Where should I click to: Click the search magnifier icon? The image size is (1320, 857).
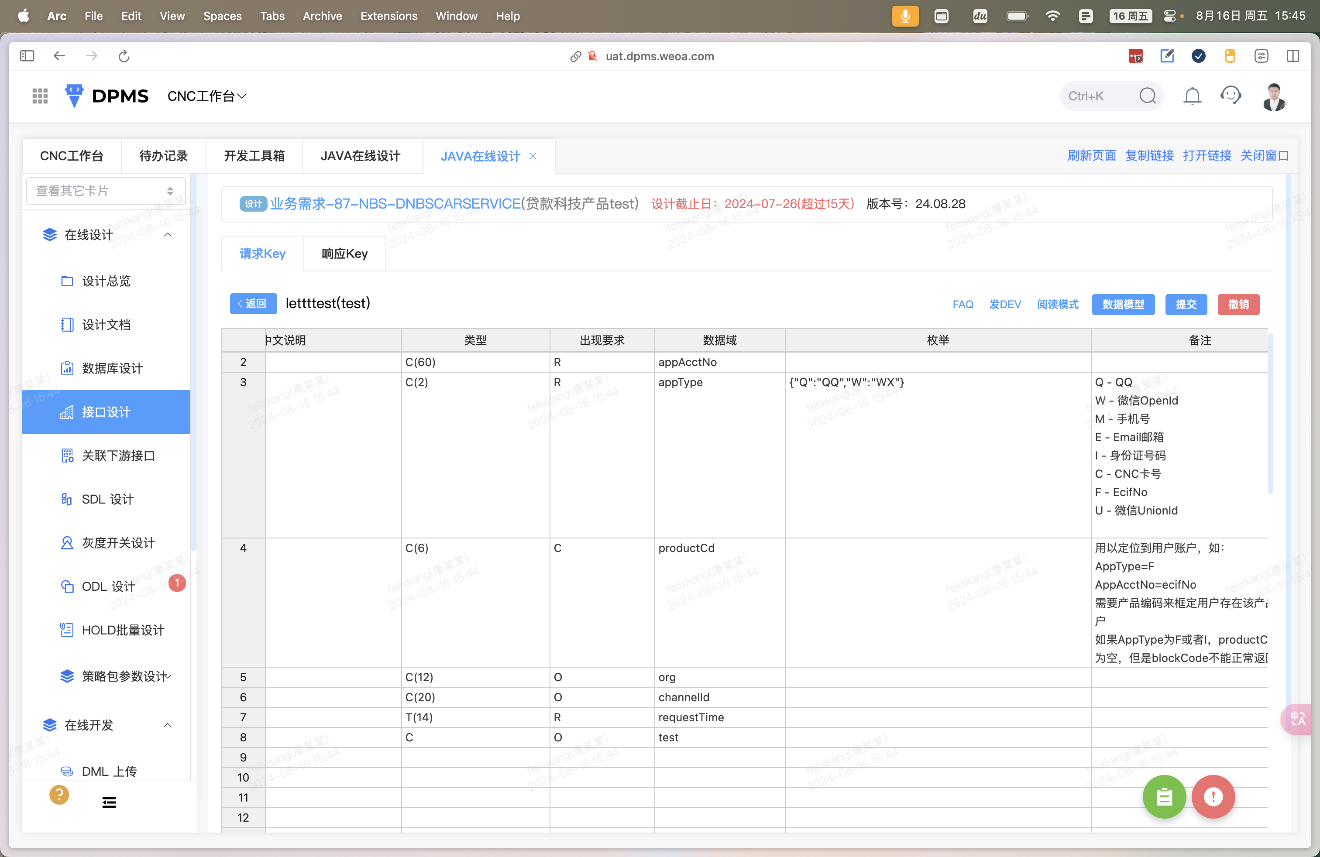[1148, 96]
